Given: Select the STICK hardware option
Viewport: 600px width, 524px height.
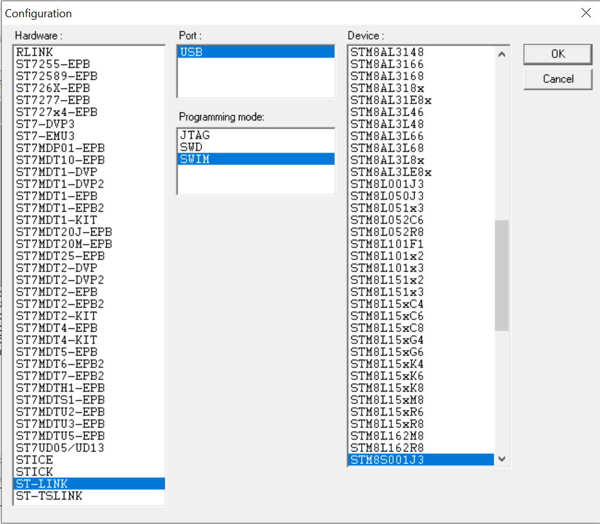Looking at the screenshot, I should click(34, 472).
